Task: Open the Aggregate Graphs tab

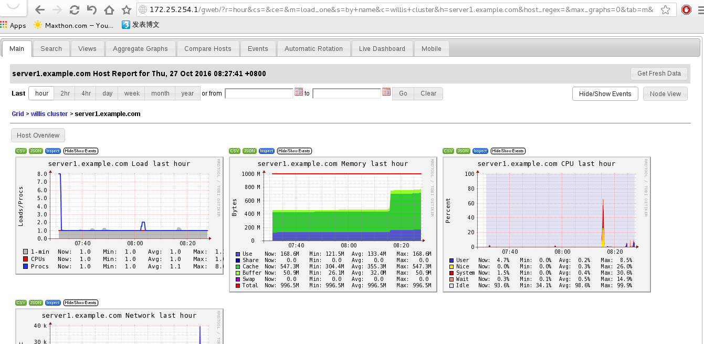Action: [x=140, y=48]
